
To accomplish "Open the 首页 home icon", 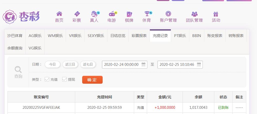I will [x=59, y=14].
